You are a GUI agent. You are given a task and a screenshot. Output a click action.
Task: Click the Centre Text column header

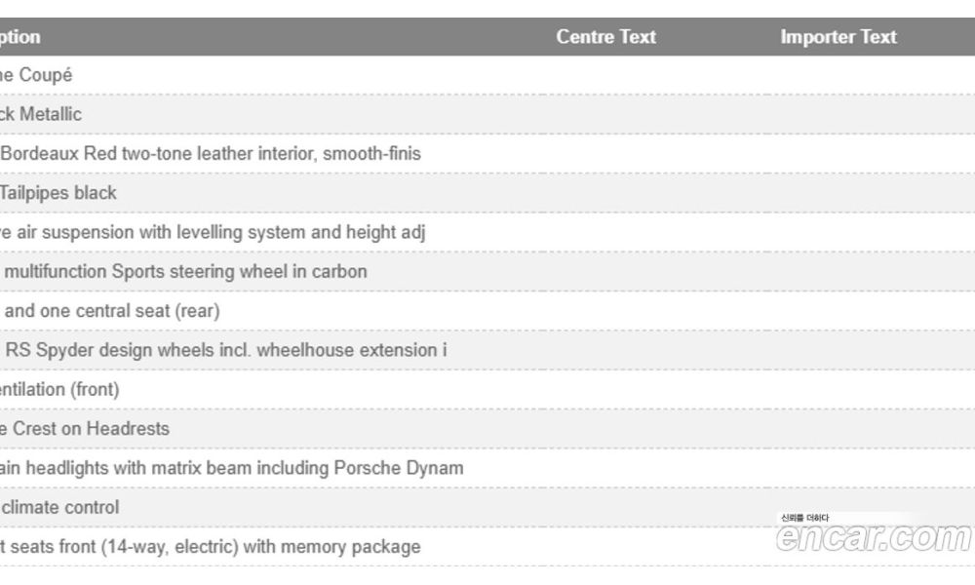pos(605,37)
